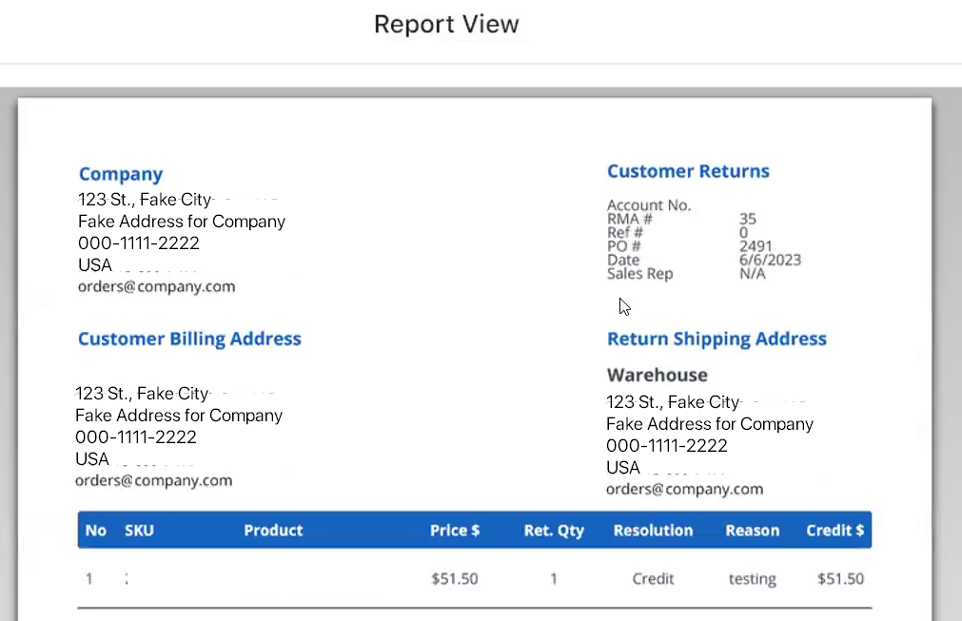Click the Customer Billing Address heading
Screen dimensions: 962x621
(x=189, y=339)
